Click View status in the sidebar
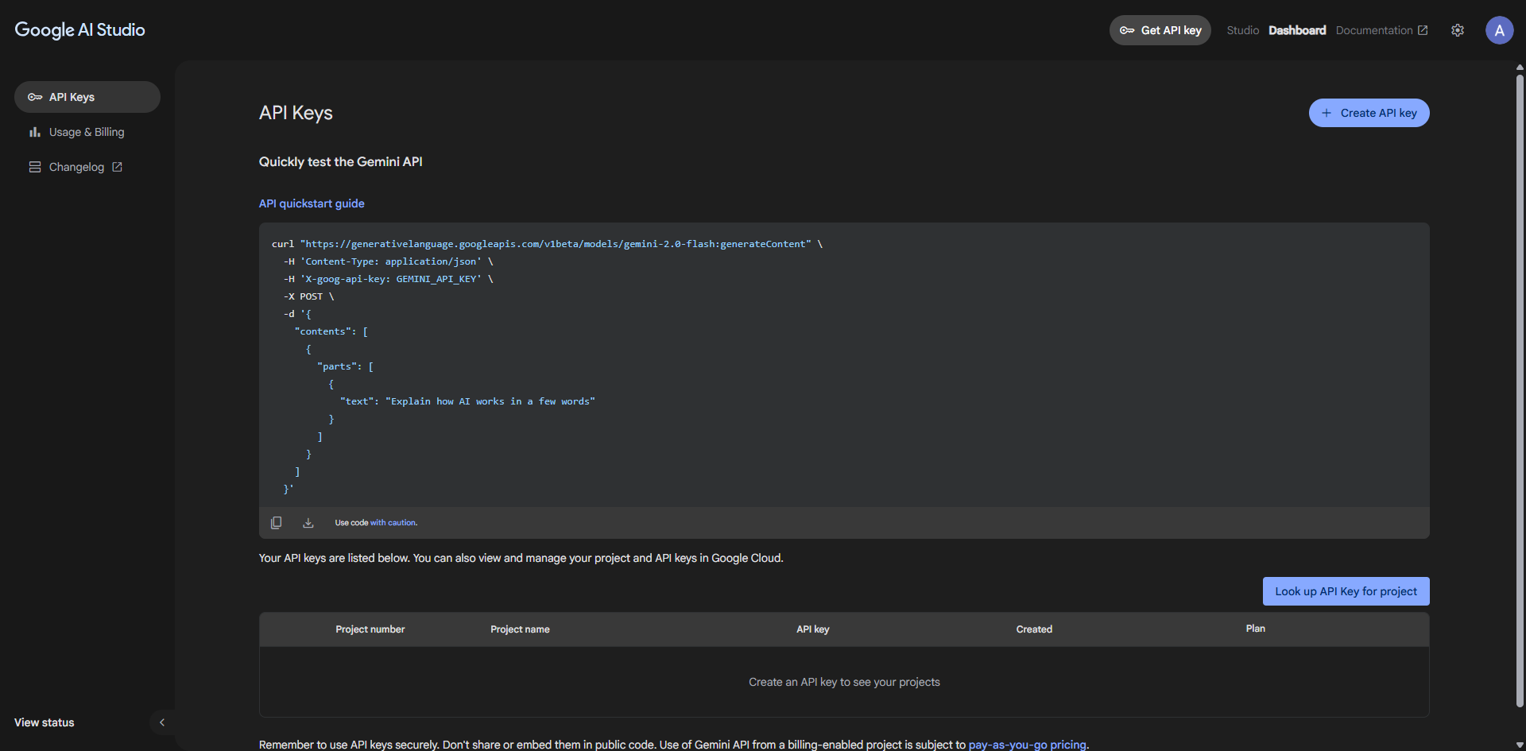This screenshot has height=751, width=1526. (x=44, y=722)
